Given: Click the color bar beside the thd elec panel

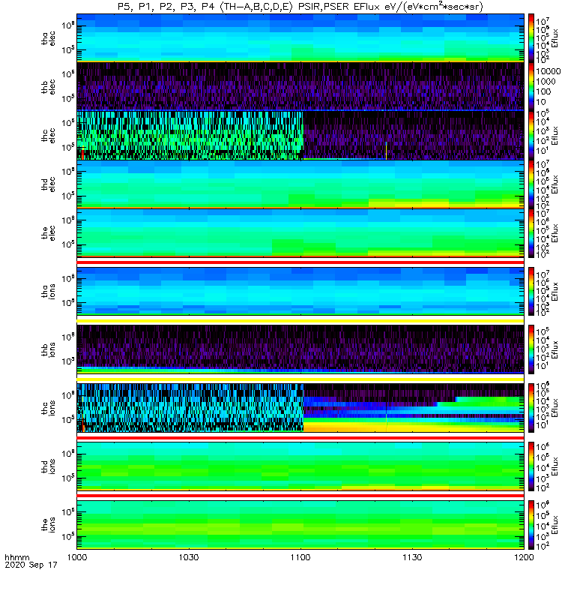Looking at the screenshot, I should point(531,184).
